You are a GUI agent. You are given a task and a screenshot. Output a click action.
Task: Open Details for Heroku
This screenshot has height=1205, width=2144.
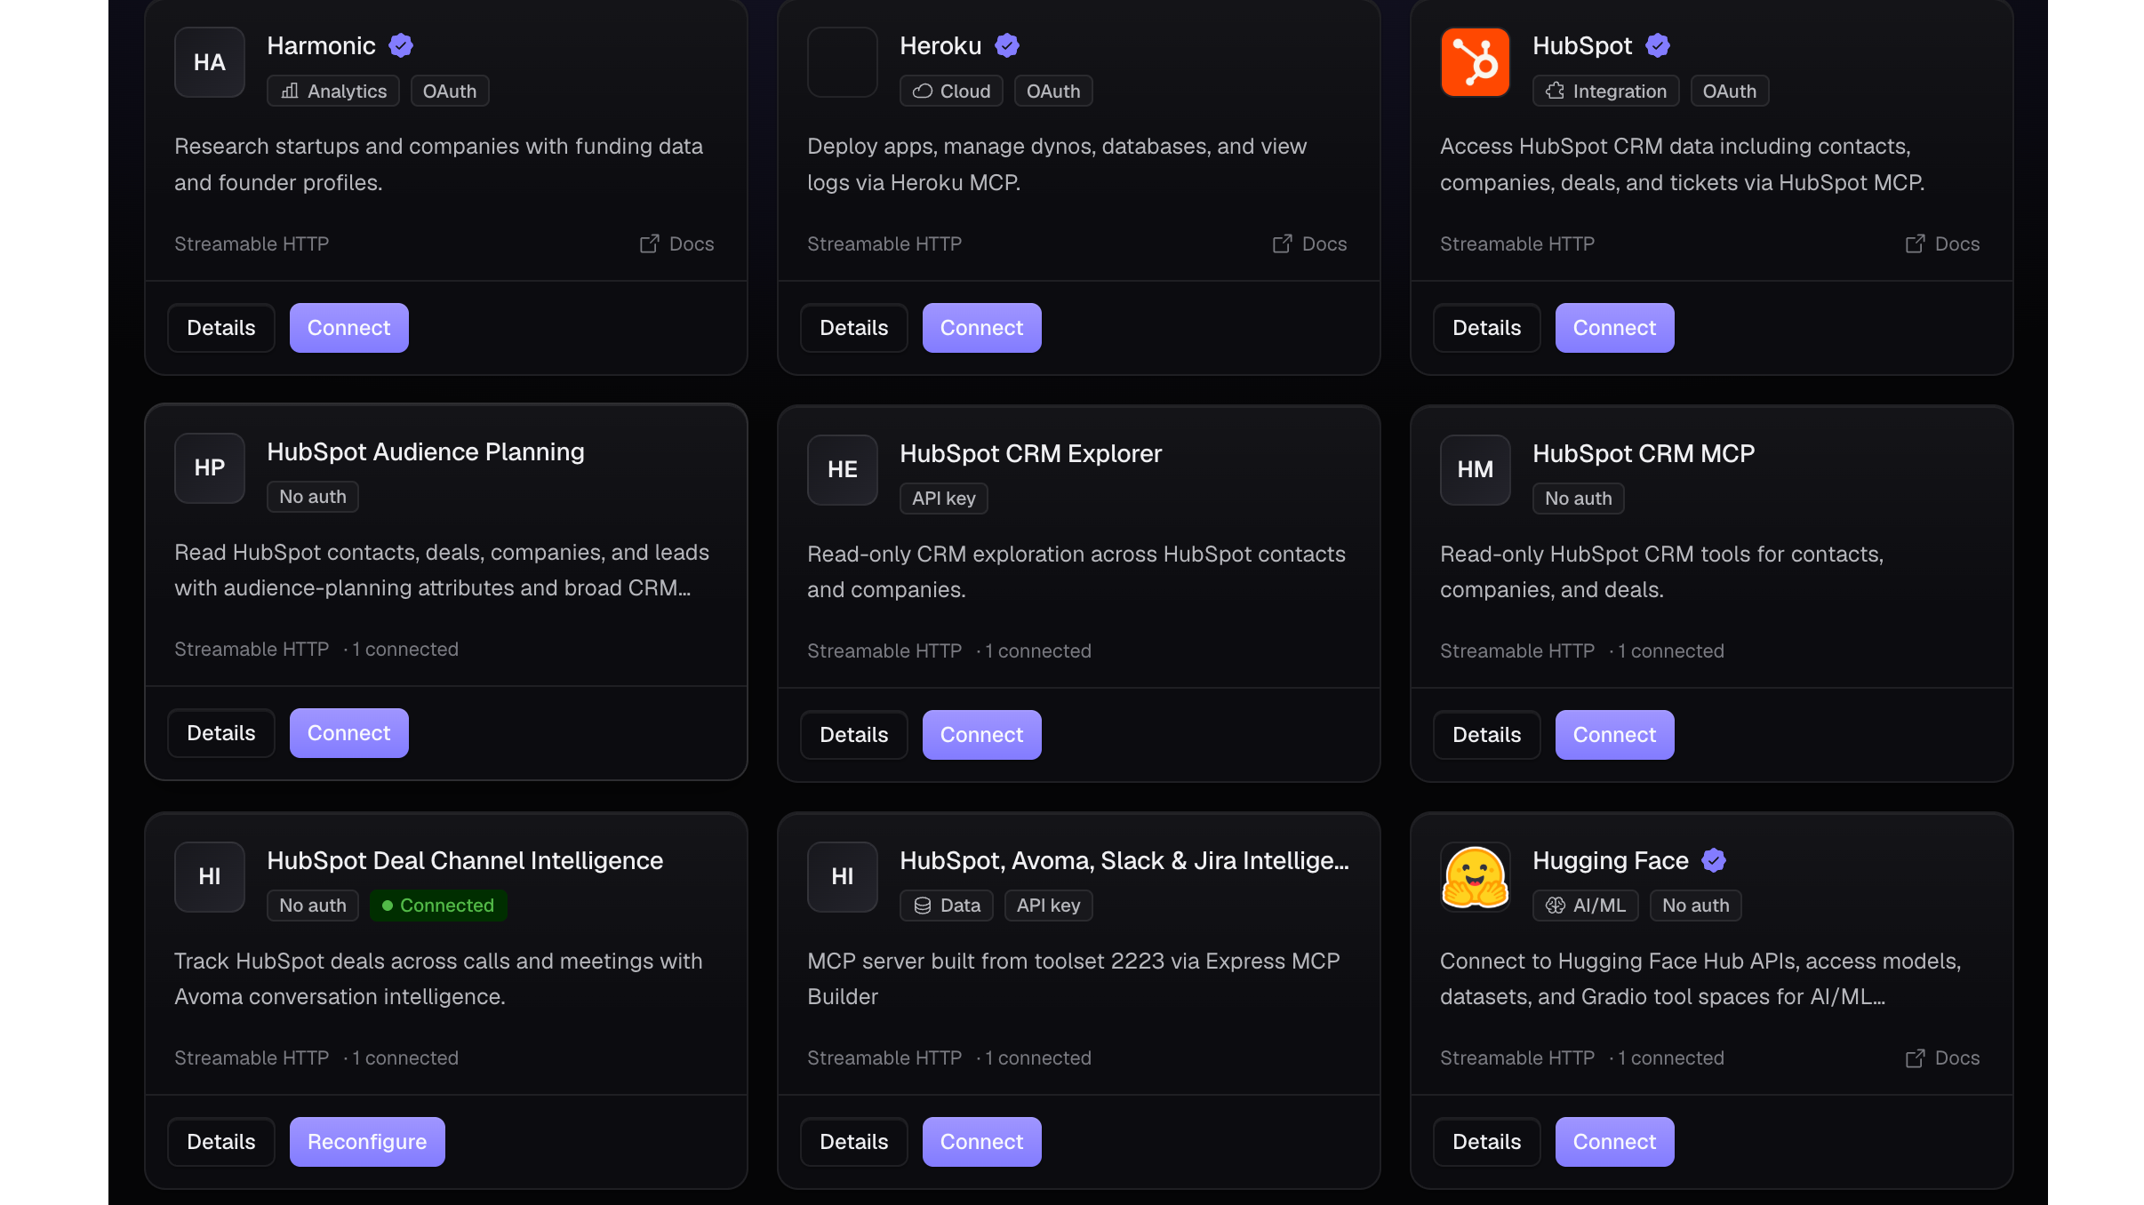click(x=854, y=328)
